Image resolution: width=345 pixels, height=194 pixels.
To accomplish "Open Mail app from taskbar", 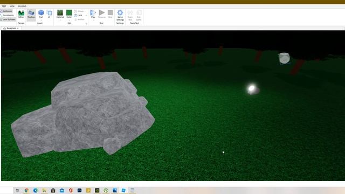I will point(62,190).
